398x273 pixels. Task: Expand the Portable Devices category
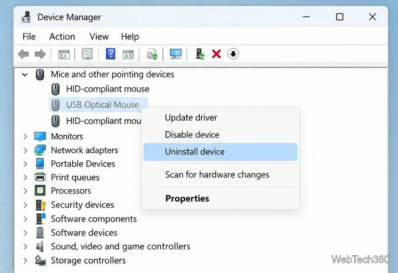pyautogui.click(x=25, y=164)
